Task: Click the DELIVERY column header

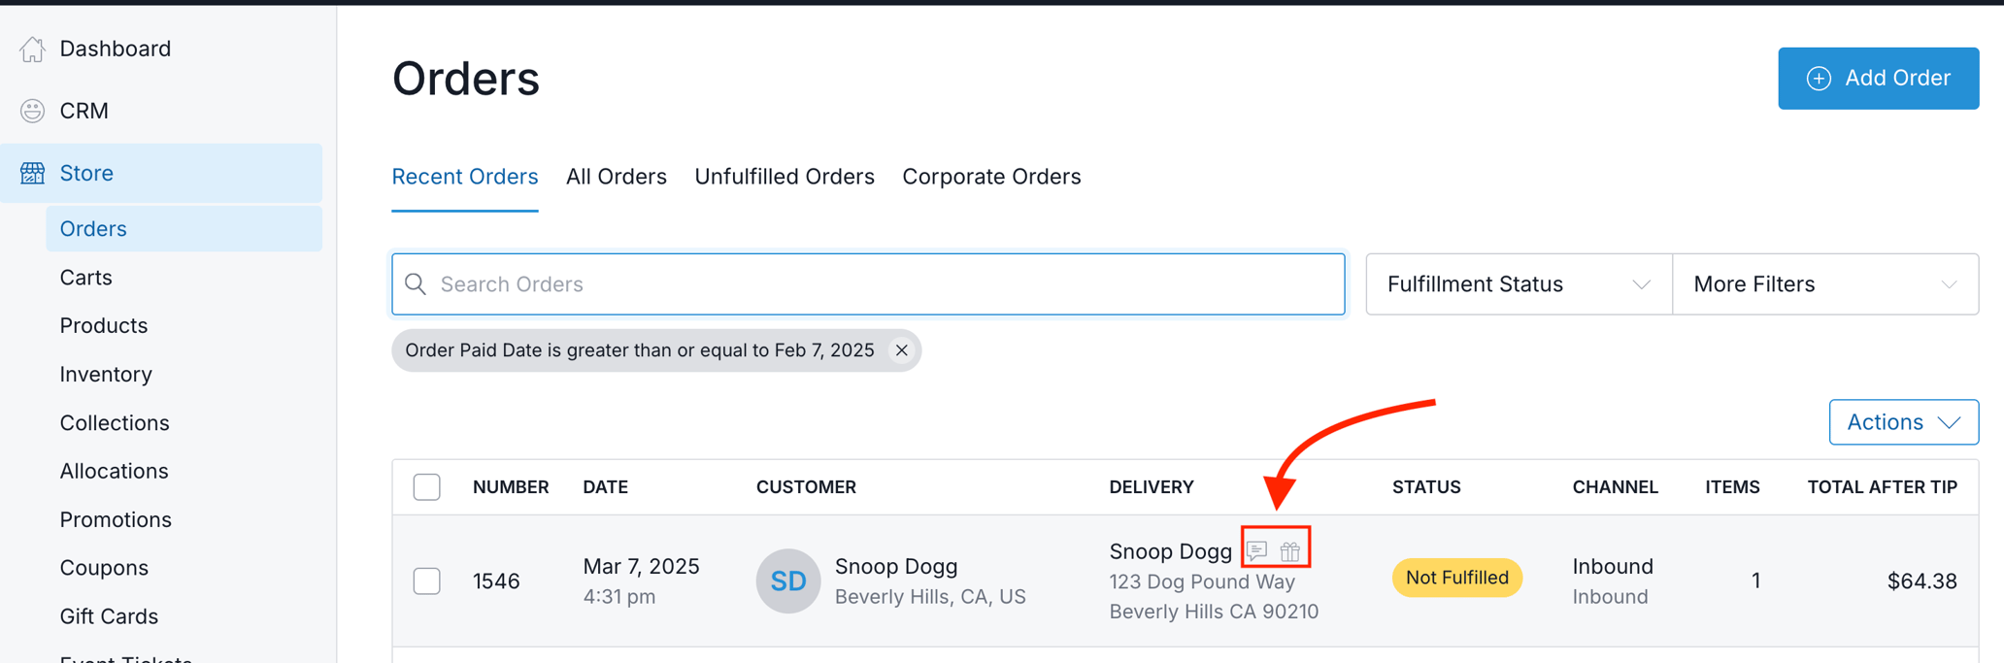Action: tap(1152, 486)
